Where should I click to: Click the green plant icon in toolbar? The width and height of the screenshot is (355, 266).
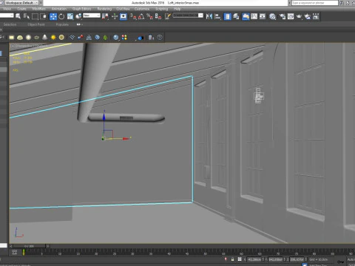(105, 38)
